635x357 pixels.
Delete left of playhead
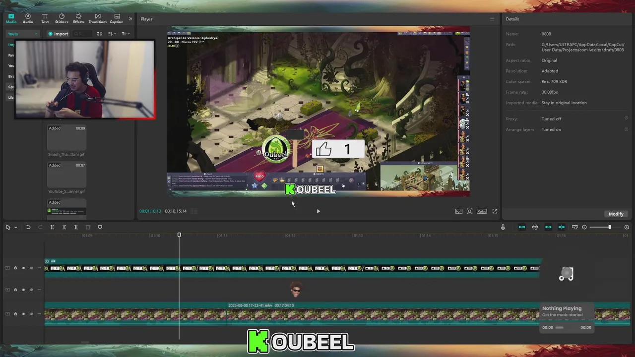[x=64, y=227]
